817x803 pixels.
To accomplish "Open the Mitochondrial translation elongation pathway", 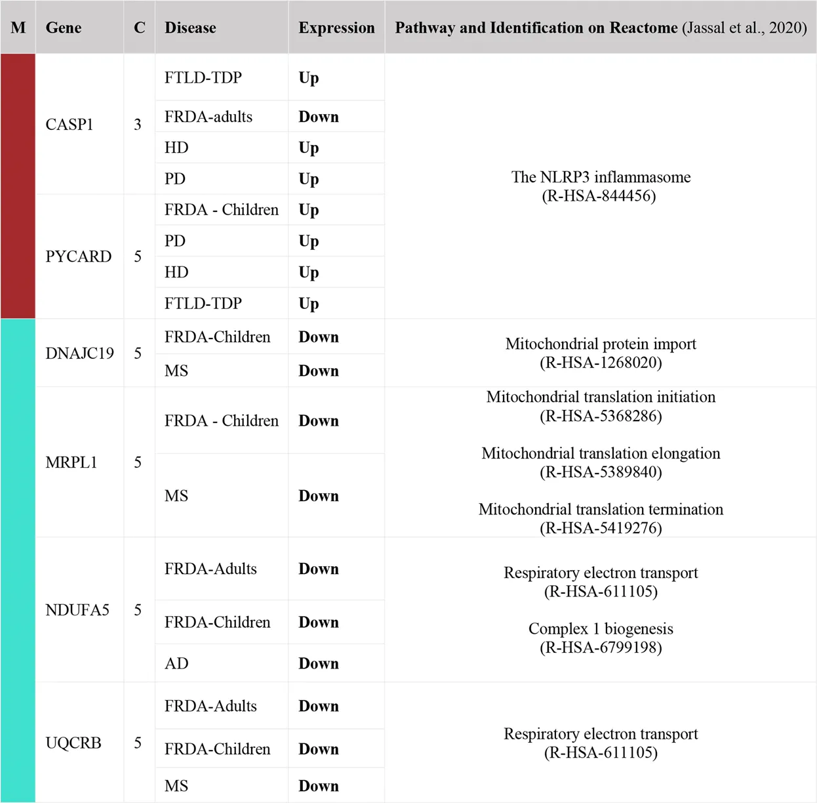I will click(601, 453).
